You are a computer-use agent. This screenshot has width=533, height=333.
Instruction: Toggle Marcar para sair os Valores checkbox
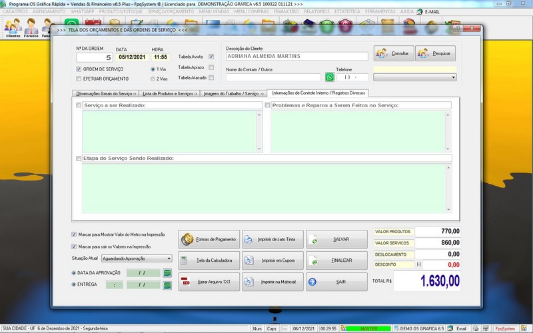pos(74,246)
